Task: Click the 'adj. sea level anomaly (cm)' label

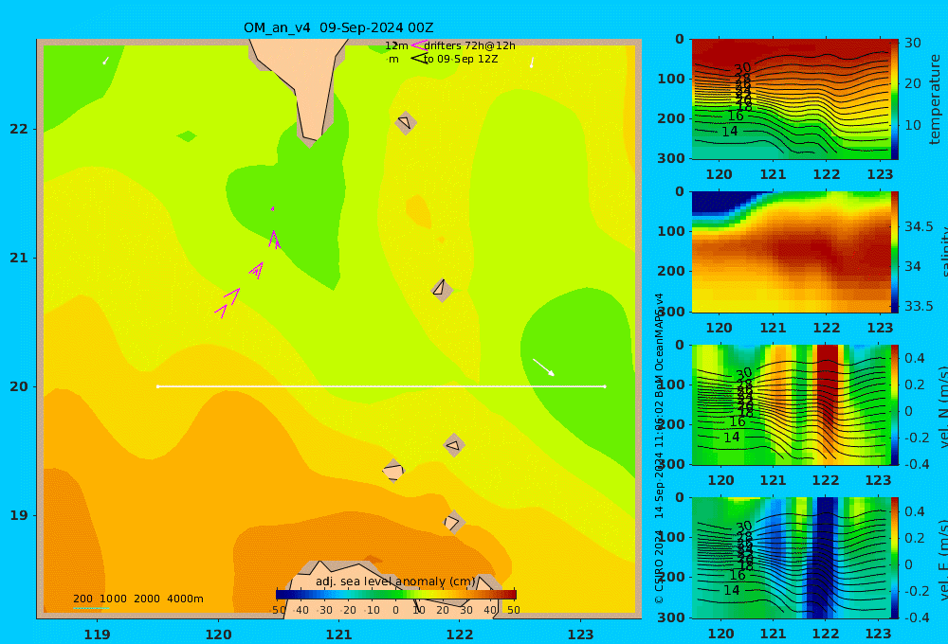Action: (x=395, y=581)
